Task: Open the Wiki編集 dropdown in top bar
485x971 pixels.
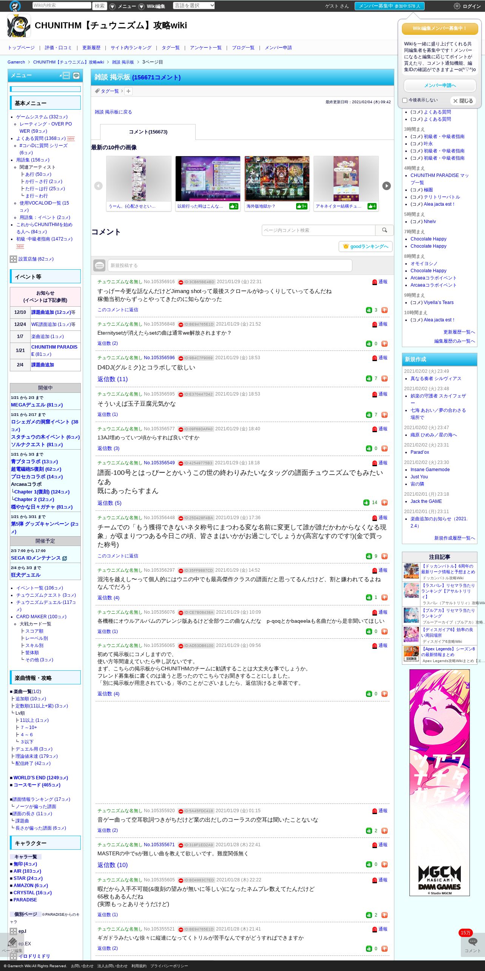Action: coord(153,6)
